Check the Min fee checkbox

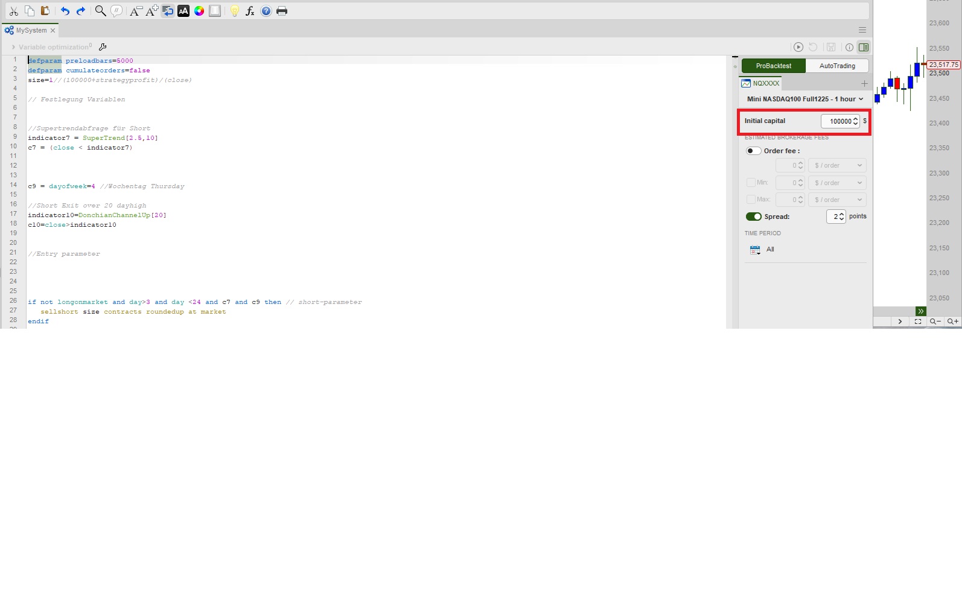(751, 182)
